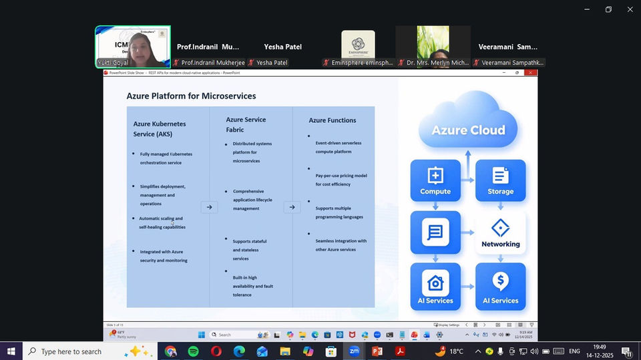Viewport: 641px width, 360px height.
Task: Select Prof.Indranil Mukherjee's participant tile
Action: click(208, 47)
